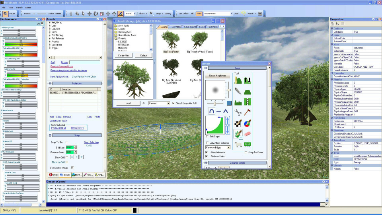The width and height of the screenshot is (382, 215).
Task: Switch to the Tree Village tab
Action: click(x=176, y=27)
